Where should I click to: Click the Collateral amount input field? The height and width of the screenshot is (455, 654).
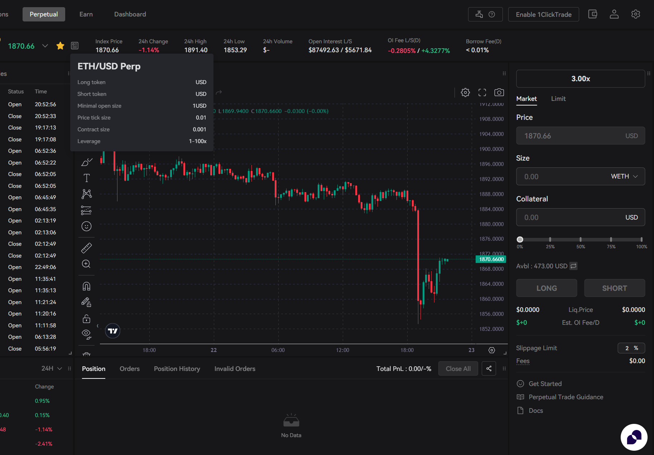tap(581, 217)
